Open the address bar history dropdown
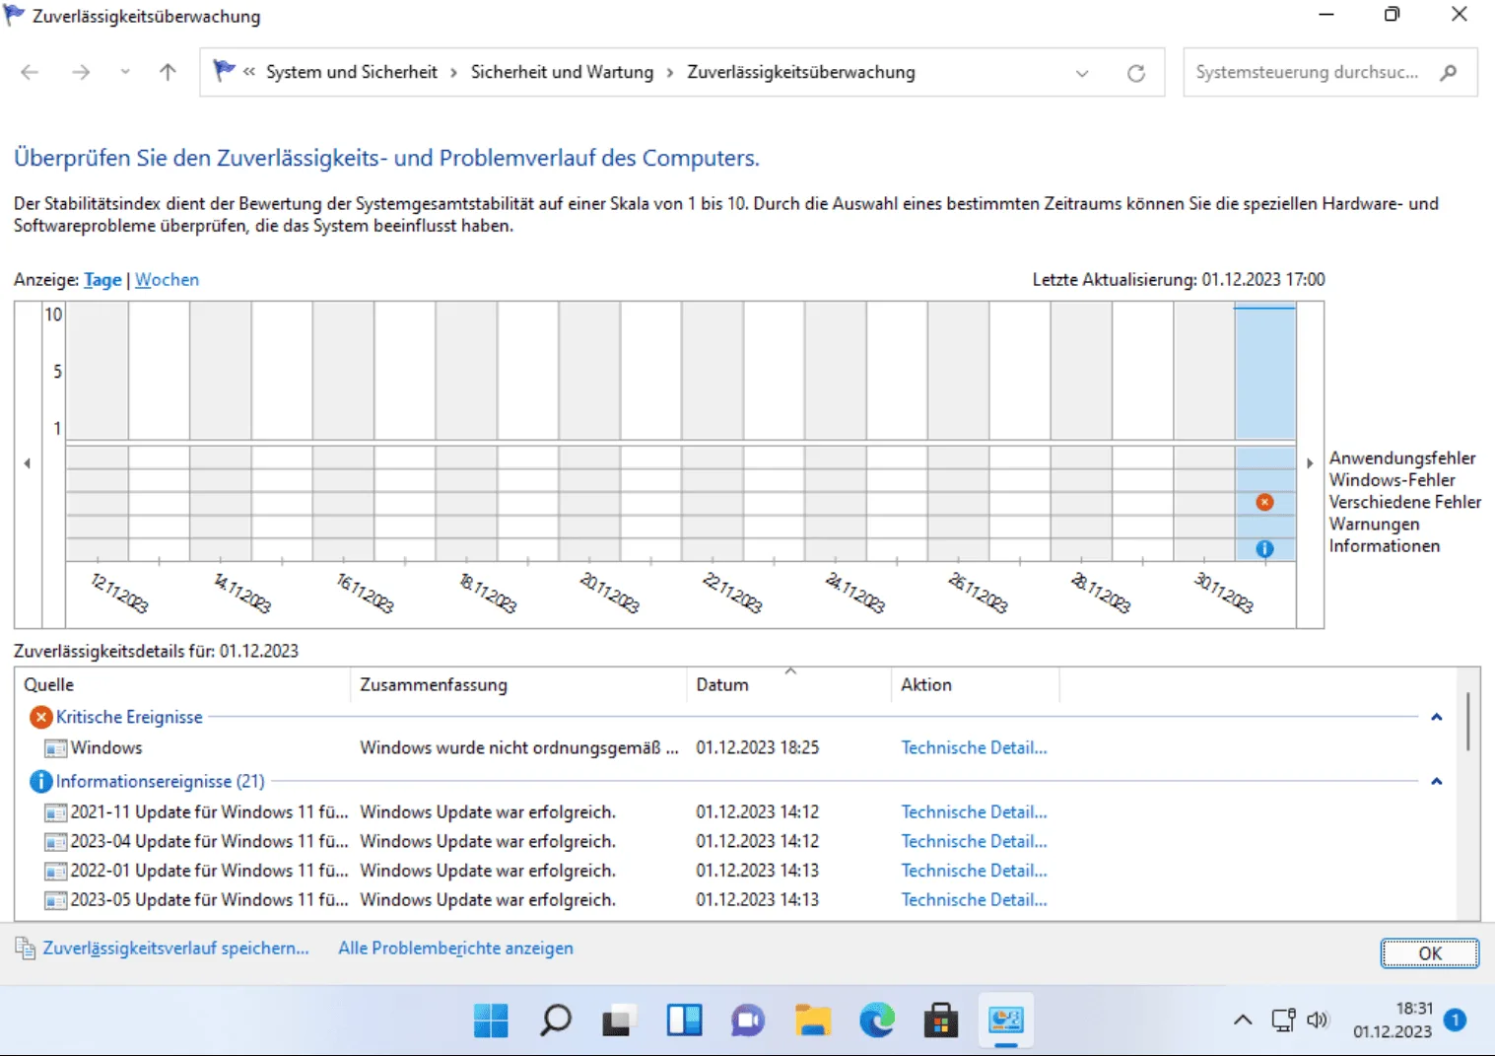 click(1082, 73)
